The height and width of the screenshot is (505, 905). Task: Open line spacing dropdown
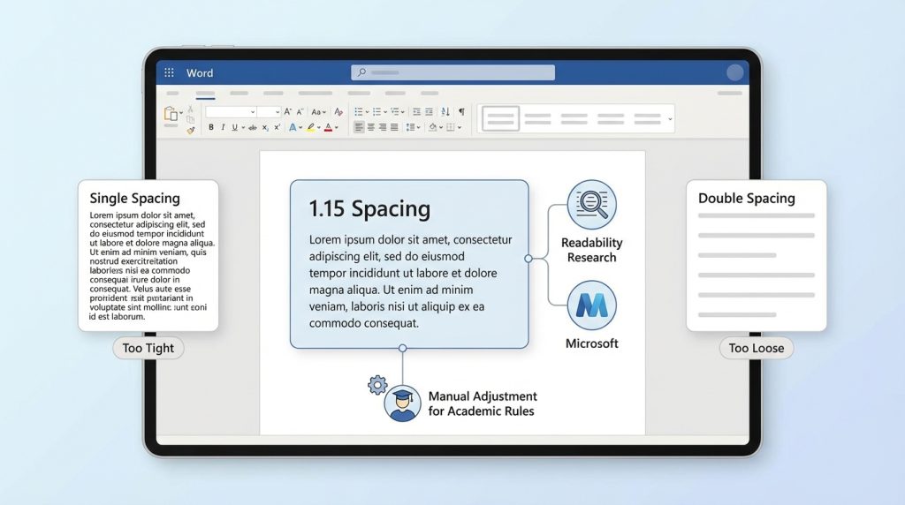[413, 127]
